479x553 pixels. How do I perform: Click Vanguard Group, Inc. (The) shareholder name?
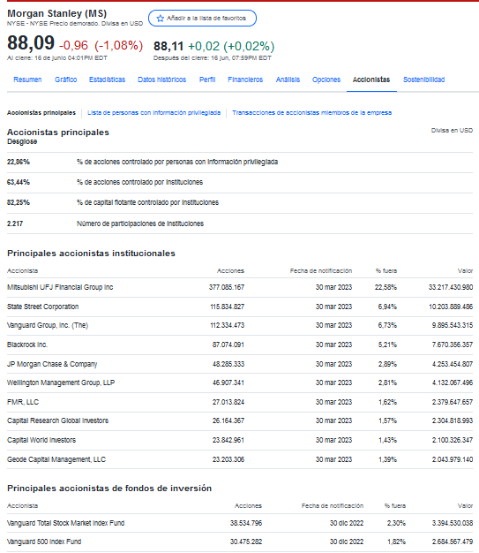[x=48, y=325]
